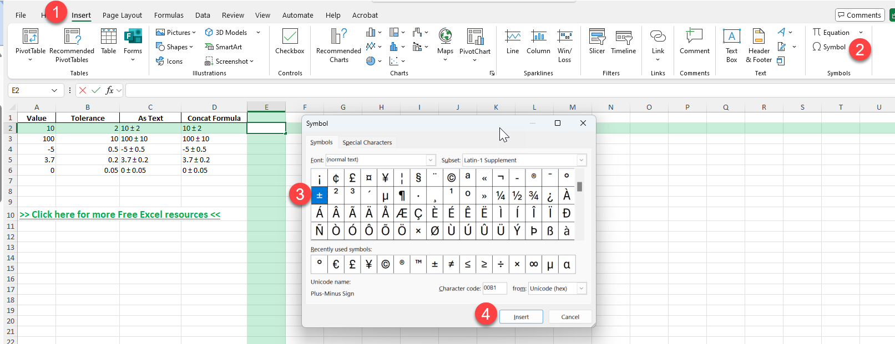The height and width of the screenshot is (344, 895).
Task: Open the Charts group dialog launcher
Action: point(492,73)
